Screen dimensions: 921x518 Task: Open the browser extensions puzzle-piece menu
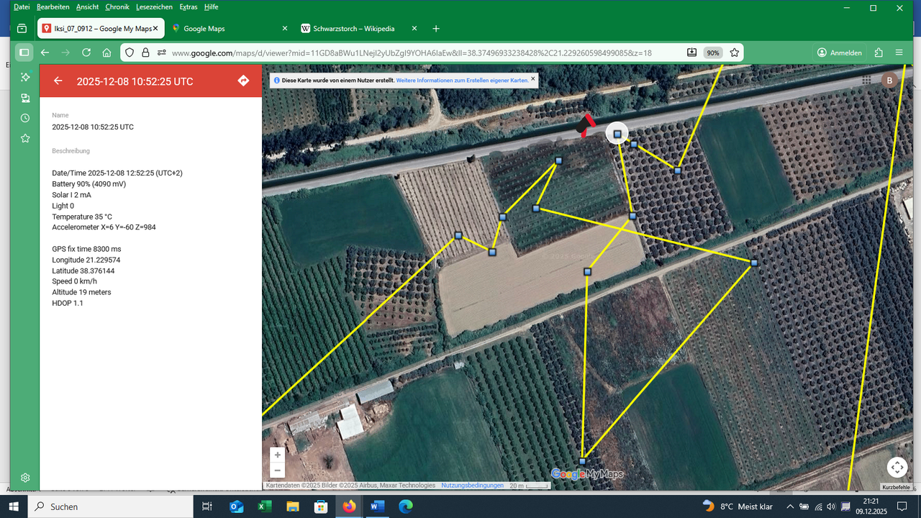[878, 52]
